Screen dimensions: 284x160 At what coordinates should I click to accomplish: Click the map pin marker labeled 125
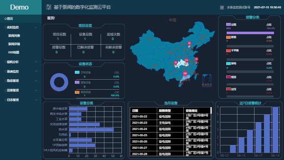coord(186,61)
